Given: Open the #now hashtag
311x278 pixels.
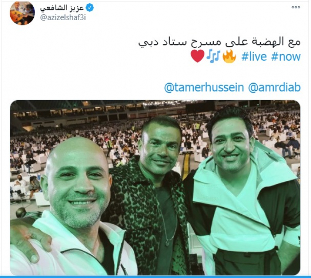Looking at the screenshot, I should [286, 57].
